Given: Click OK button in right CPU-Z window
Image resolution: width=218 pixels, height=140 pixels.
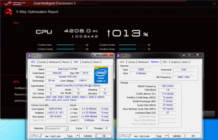Looking at the screenshot, I should (x=193, y=136).
